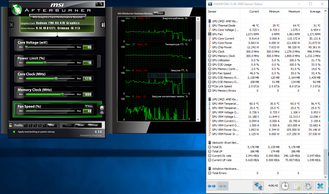Image resolution: width=329 pixels, height=194 pixels.
Task: Click the thermometer icon beside first GPU VRM Temperature
Action: click(209, 104)
